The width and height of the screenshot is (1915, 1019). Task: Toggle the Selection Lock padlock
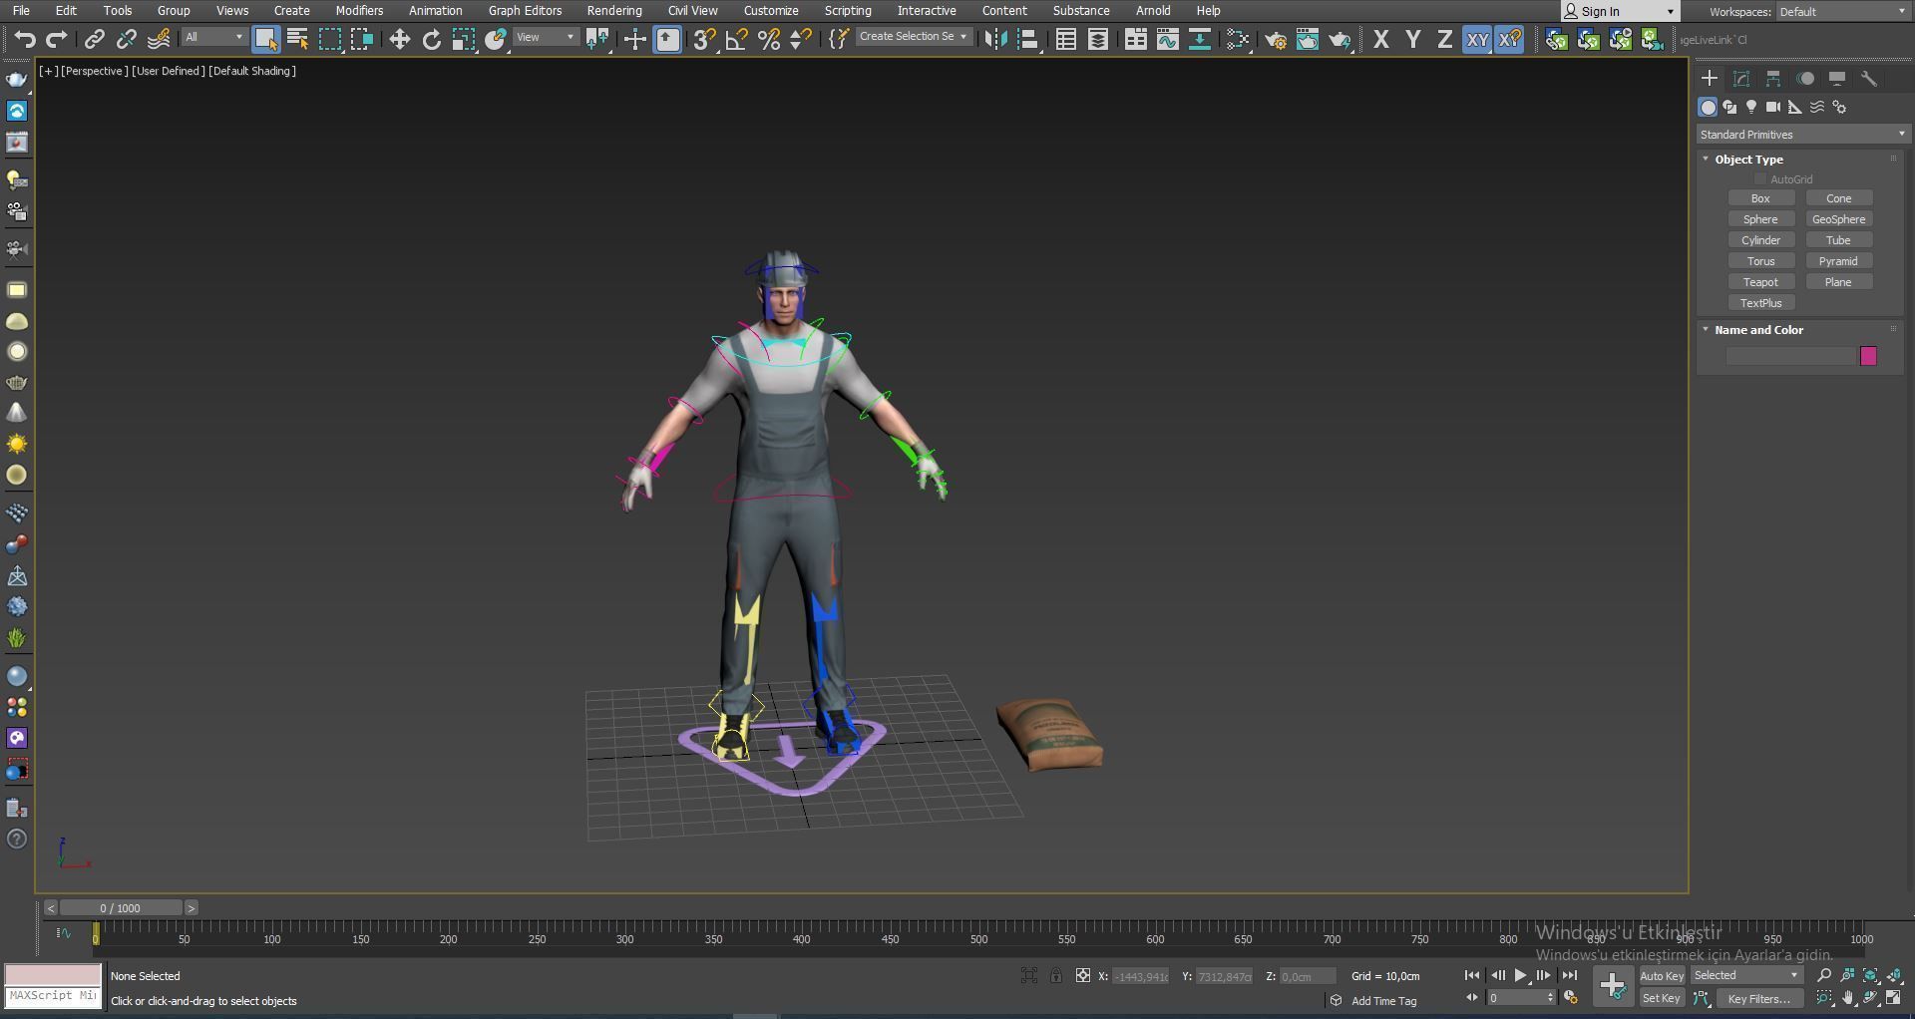pos(1055,976)
